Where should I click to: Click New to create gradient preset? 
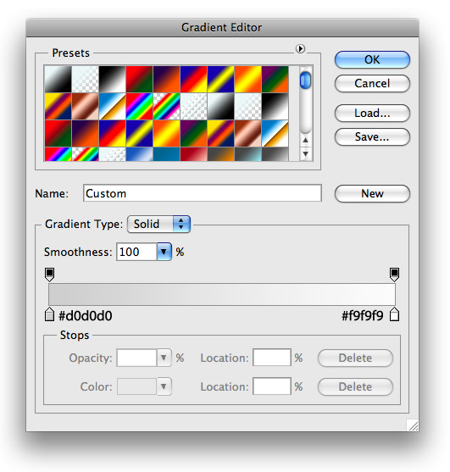click(x=372, y=193)
